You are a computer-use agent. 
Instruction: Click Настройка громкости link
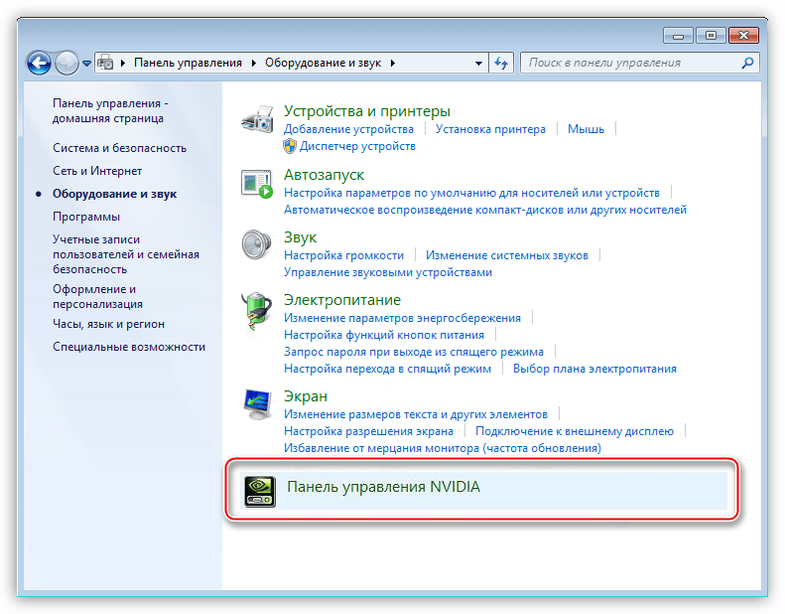(343, 255)
